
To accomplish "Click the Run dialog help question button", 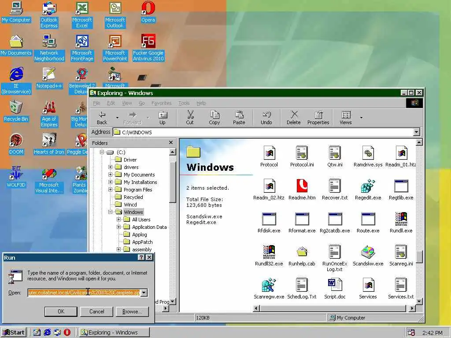I will tap(141, 257).
